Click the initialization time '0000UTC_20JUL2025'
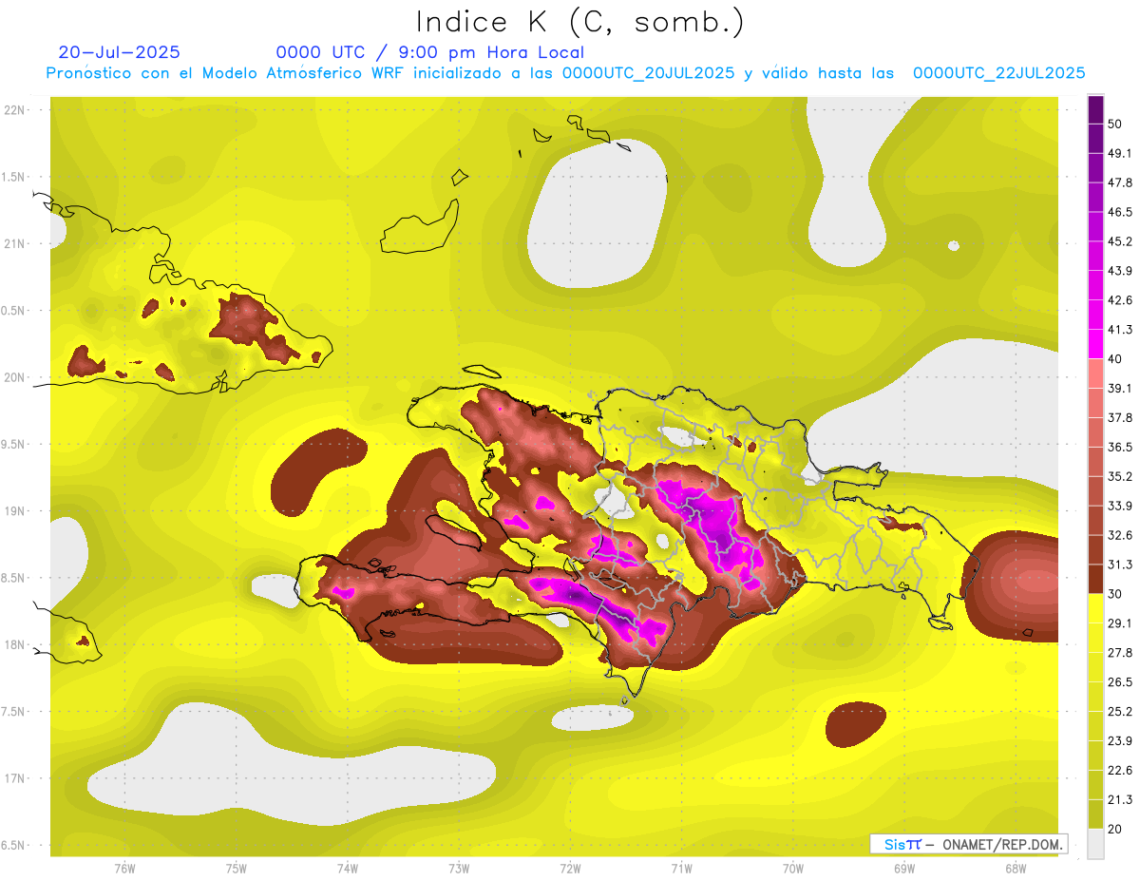Image resolution: width=1140 pixels, height=881 pixels. pyautogui.click(x=648, y=73)
